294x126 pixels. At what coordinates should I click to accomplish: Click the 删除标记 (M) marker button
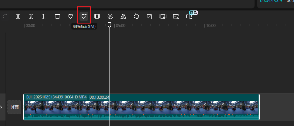(x=84, y=17)
